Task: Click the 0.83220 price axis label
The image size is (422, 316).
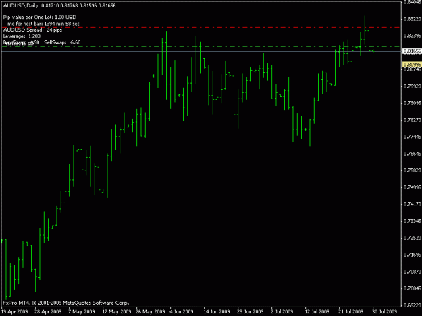Action: (413, 19)
